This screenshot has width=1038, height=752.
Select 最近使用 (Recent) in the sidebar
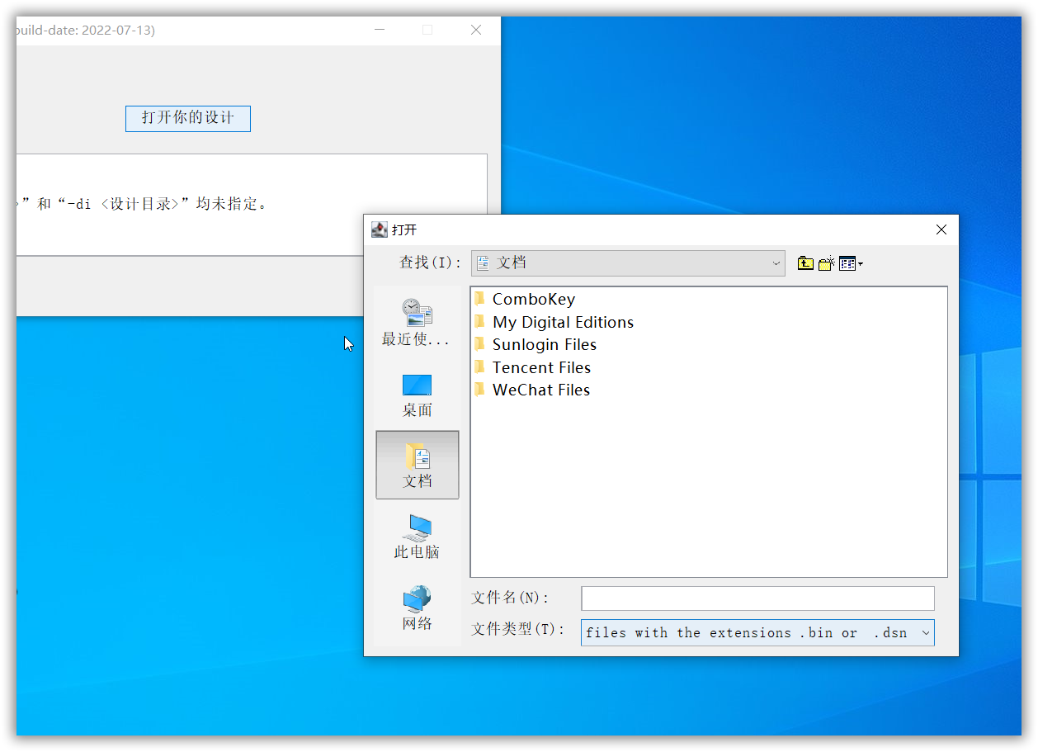tap(417, 322)
